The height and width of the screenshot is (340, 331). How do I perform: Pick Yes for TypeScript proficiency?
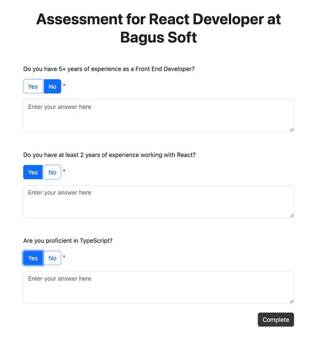(33, 258)
